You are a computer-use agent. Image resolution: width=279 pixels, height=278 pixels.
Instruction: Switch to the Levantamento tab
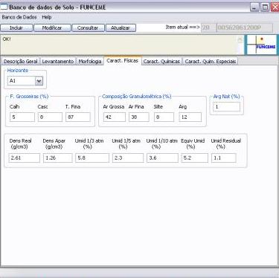pyautogui.click(x=58, y=61)
